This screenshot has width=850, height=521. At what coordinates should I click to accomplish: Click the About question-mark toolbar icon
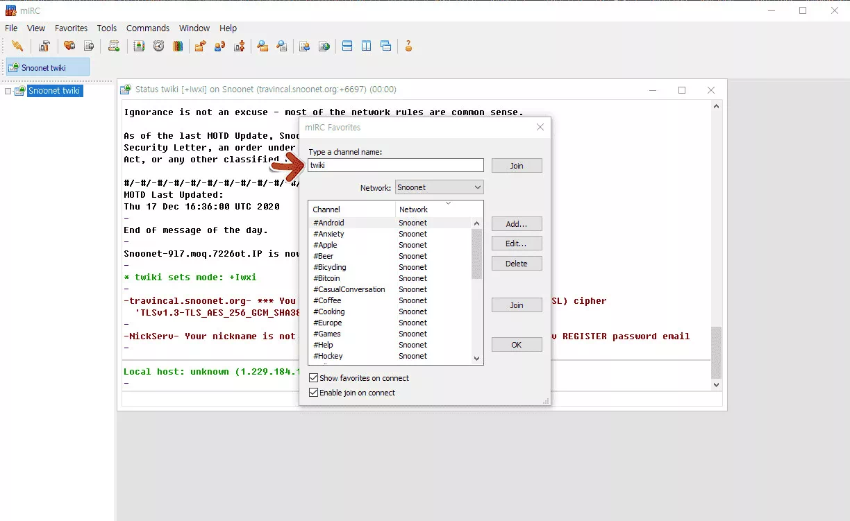408,46
